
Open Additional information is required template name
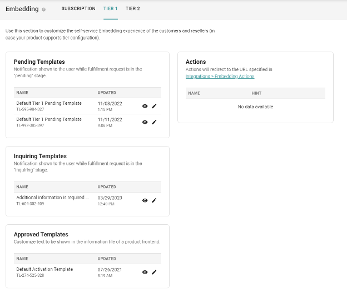pos(52,198)
